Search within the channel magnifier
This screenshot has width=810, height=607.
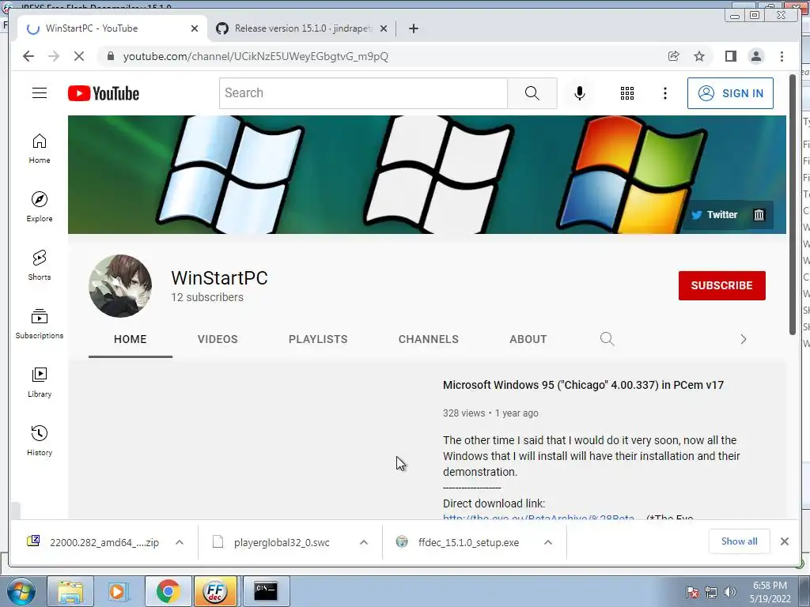(607, 338)
